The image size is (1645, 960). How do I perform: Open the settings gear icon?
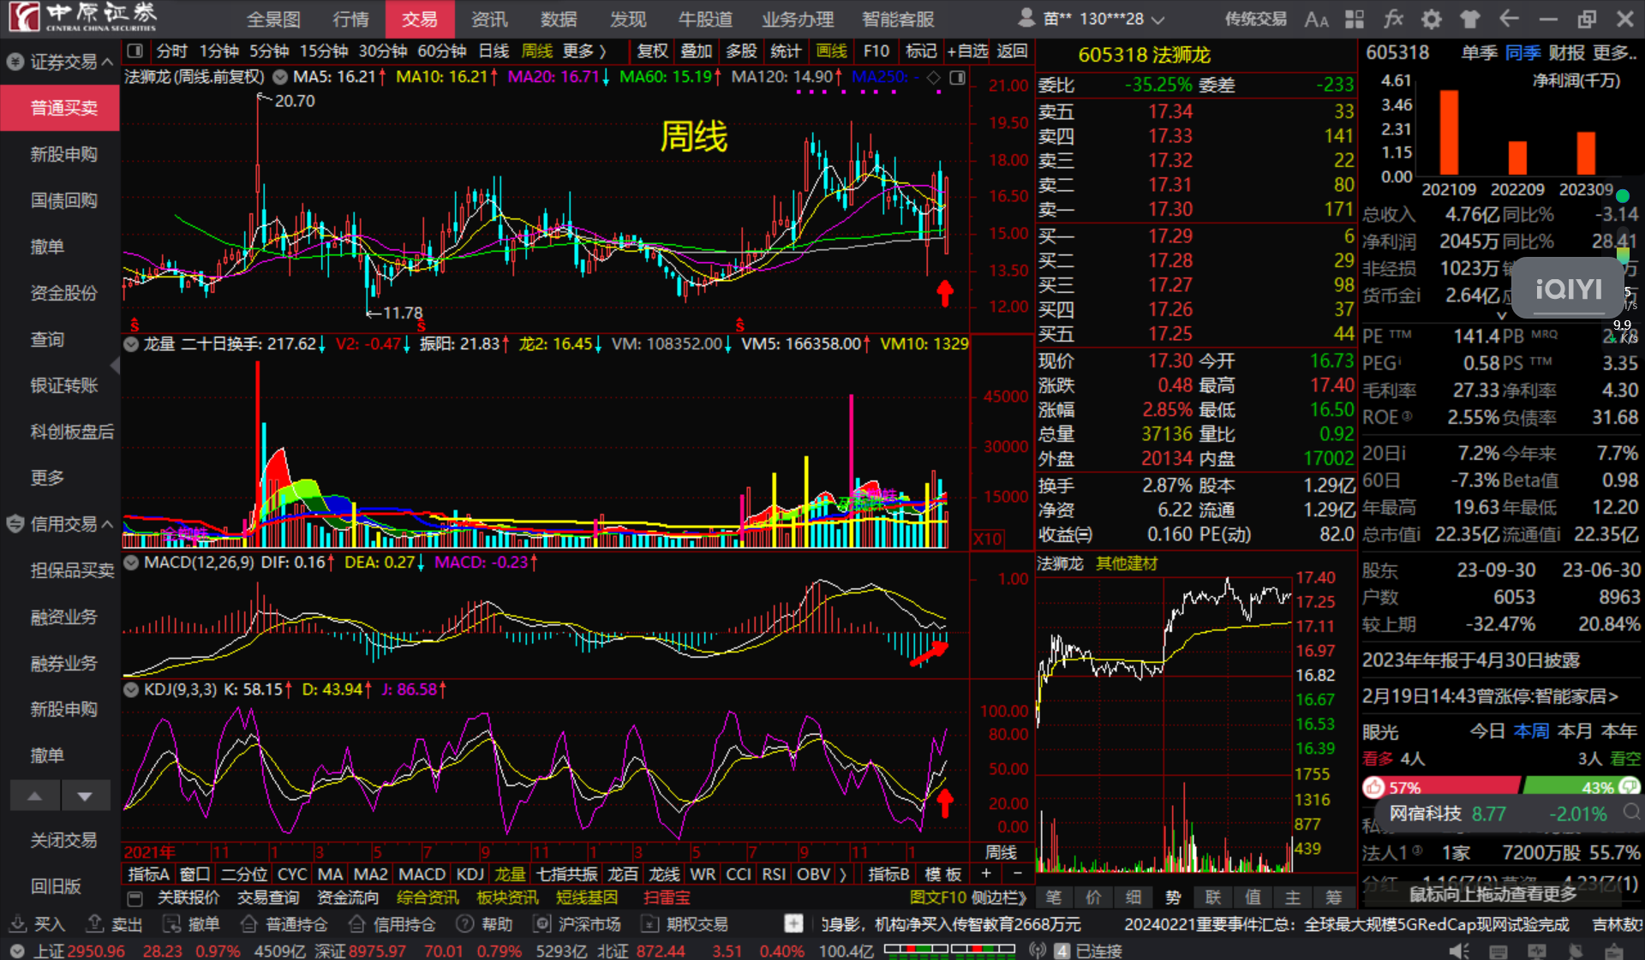[1431, 19]
